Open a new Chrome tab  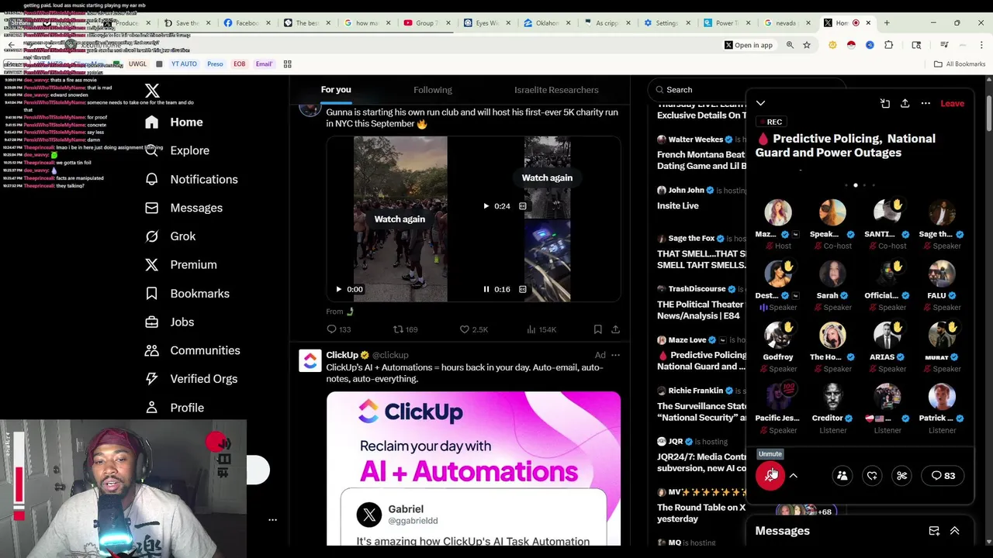point(887,22)
